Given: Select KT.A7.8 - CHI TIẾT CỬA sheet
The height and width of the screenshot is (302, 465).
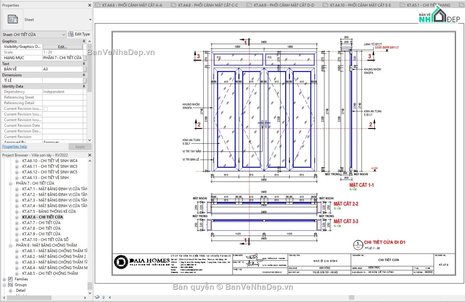Looking at the screenshot, I should [x=41, y=229].
